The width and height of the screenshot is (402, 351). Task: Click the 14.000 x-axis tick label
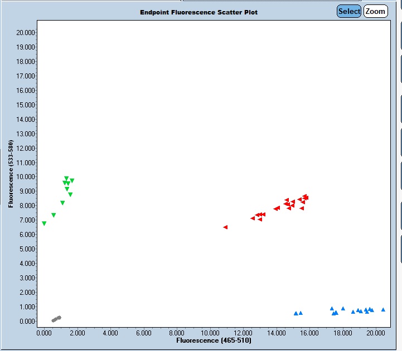[x=276, y=333]
